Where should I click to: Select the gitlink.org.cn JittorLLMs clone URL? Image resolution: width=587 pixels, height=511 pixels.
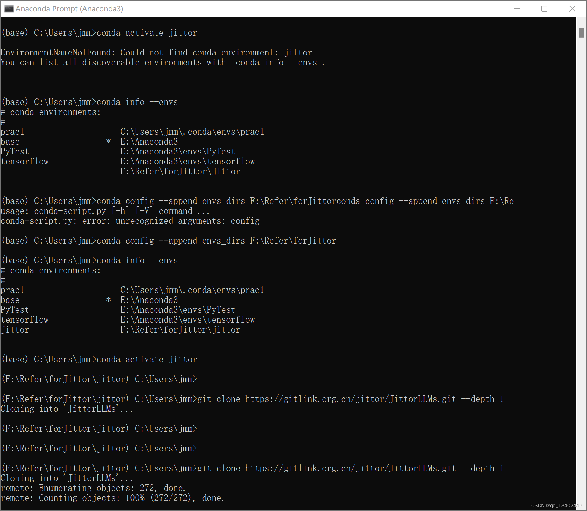[x=349, y=399]
